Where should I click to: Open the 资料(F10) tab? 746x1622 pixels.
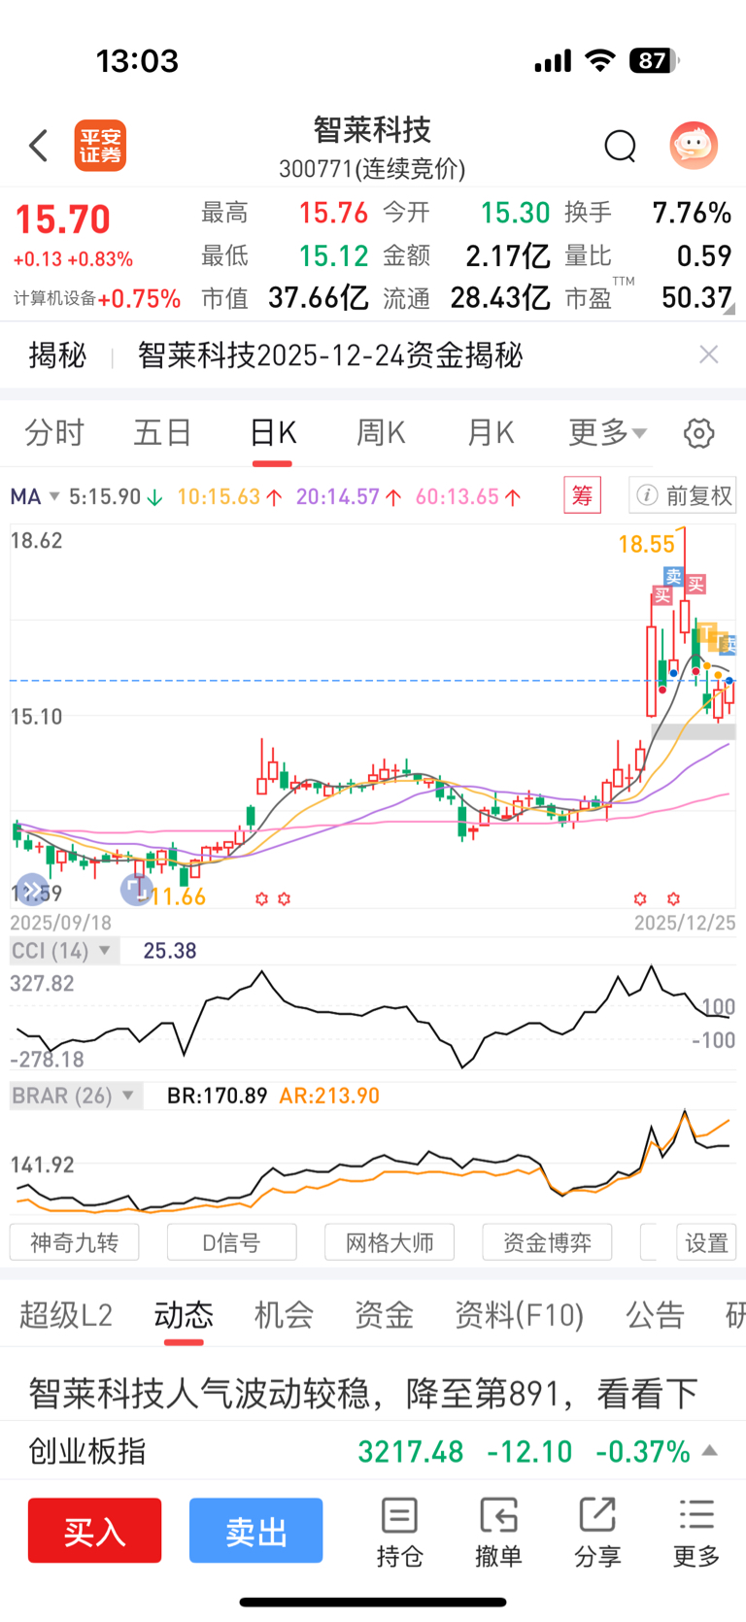pyautogui.click(x=520, y=1315)
